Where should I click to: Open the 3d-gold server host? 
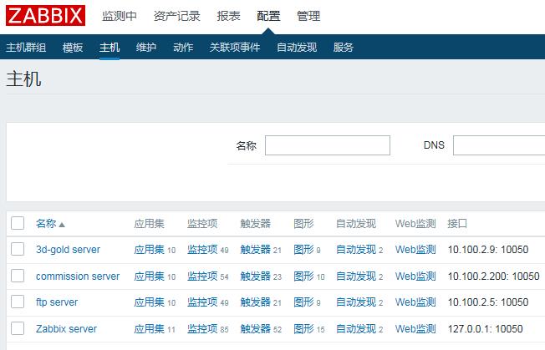[68, 250]
